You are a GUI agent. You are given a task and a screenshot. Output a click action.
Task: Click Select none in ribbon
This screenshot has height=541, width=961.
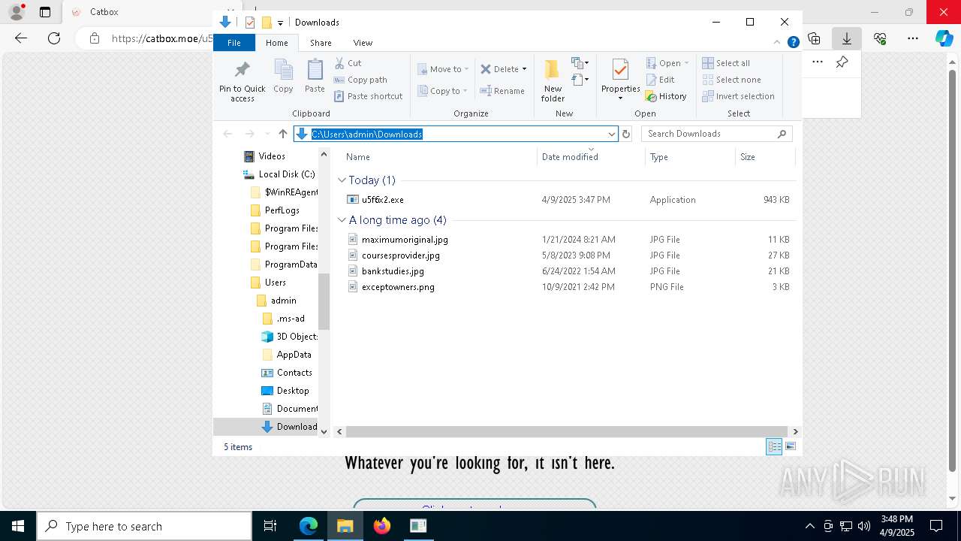pyautogui.click(x=732, y=80)
